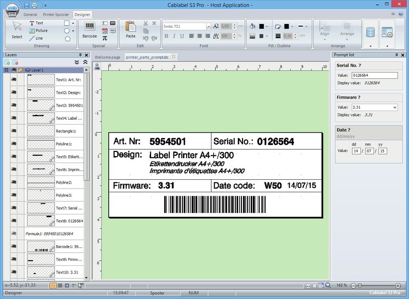Cut the selection with scissors
Screen dimensions: 409x299
point(145,23)
